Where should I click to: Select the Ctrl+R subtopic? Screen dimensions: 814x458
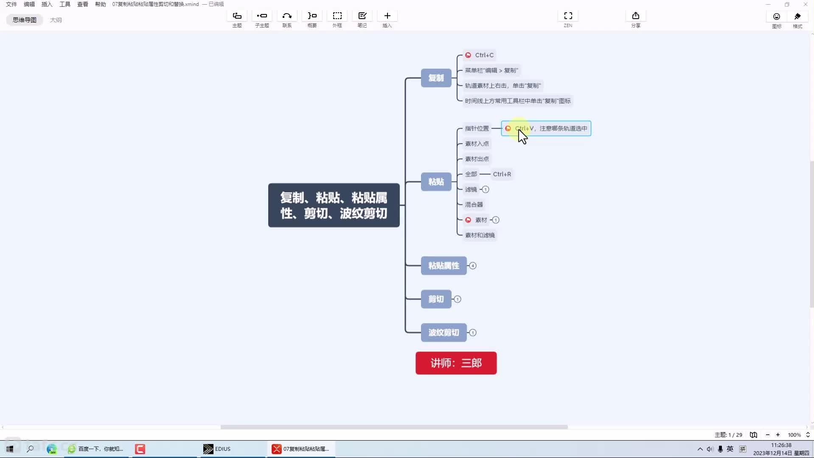pyautogui.click(x=502, y=174)
